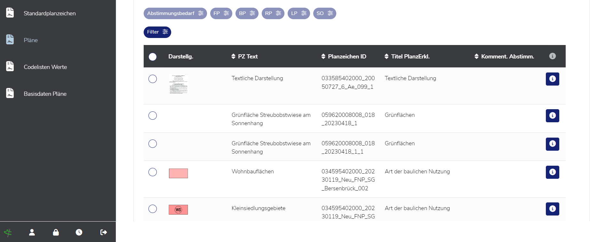The image size is (590, 242).
Task: Open info for Textliche Darstellung row
Action: pos(552,79)
